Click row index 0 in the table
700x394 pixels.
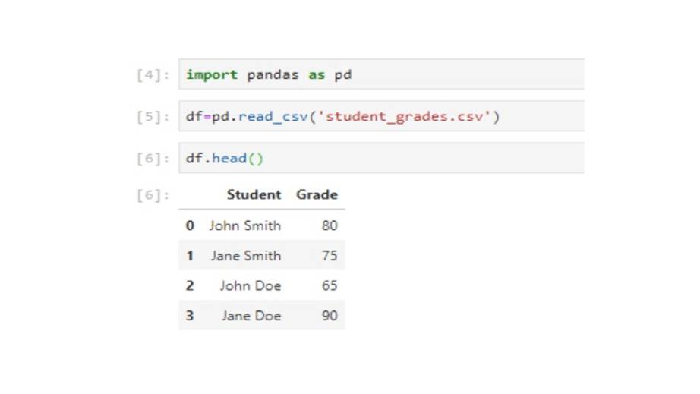tap(190, 225)
